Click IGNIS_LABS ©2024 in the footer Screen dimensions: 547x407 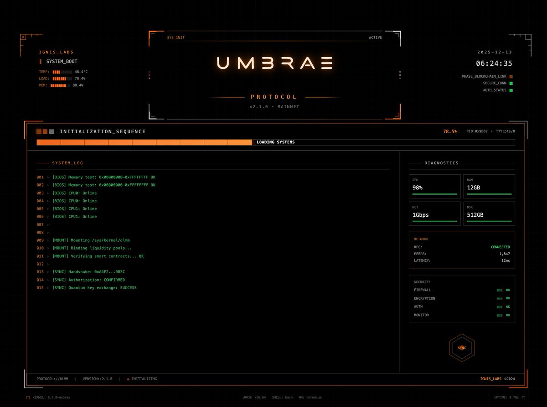coord(497,379)
